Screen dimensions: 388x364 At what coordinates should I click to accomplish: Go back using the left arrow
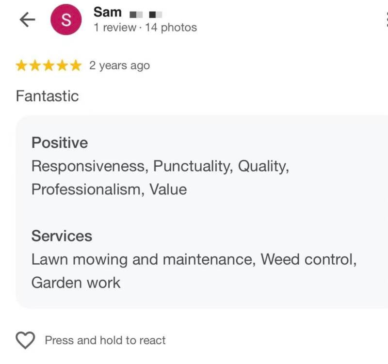tap(27, 19)
